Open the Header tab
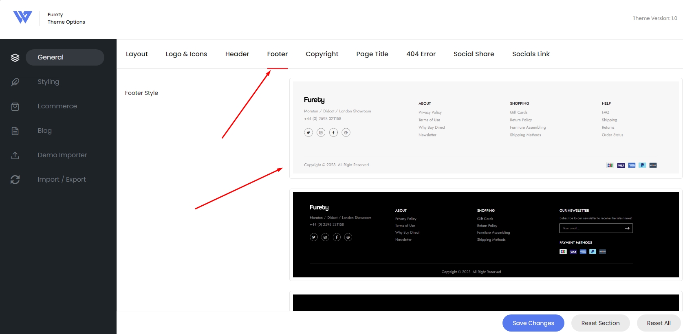This screenshot has width=683, height=334. (x=237, y=54)
